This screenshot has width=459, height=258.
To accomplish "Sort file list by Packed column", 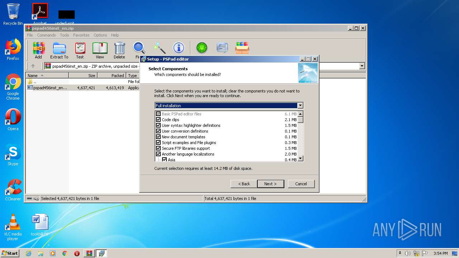I will (112, 76).
